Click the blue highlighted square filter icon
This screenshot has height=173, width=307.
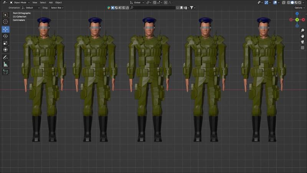pyautogui.click(x=112, y=8)
